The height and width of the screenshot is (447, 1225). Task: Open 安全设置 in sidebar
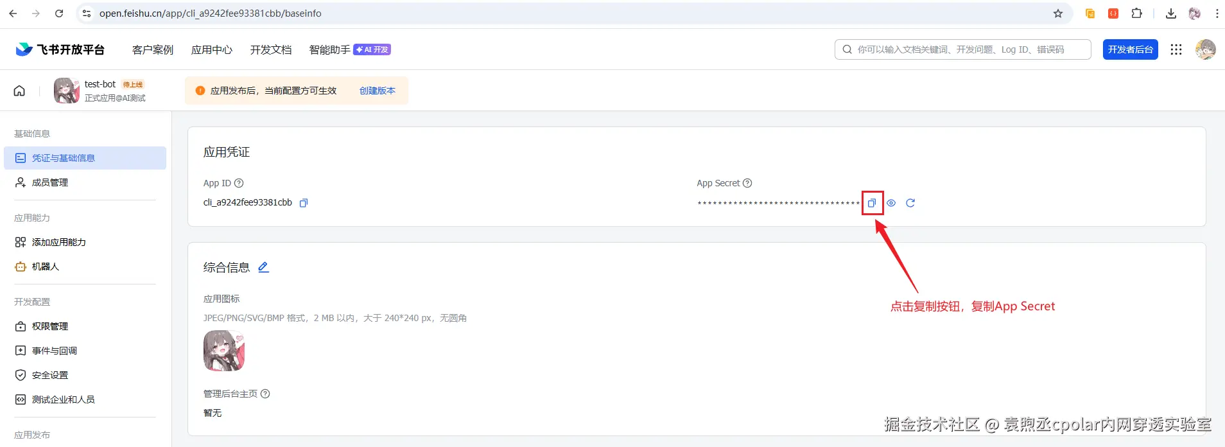pos(85,375)
